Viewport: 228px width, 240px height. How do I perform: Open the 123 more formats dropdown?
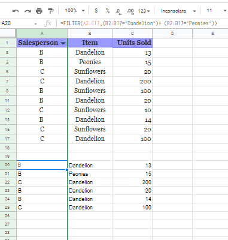(144, 11)
